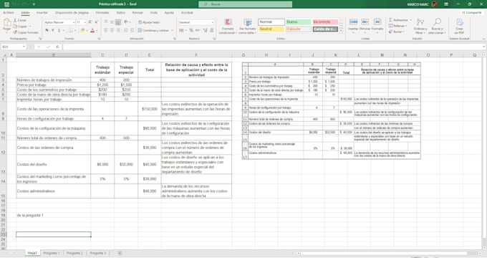Add new sheet plus button

120,253
